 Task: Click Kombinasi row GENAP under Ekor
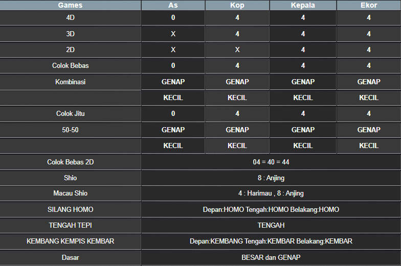coord(369,82)
